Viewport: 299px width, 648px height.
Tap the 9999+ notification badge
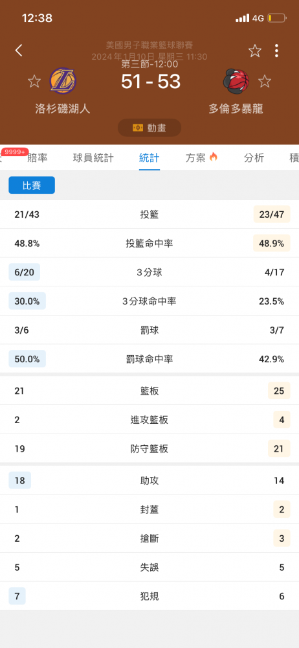click(x=15, y=152)
